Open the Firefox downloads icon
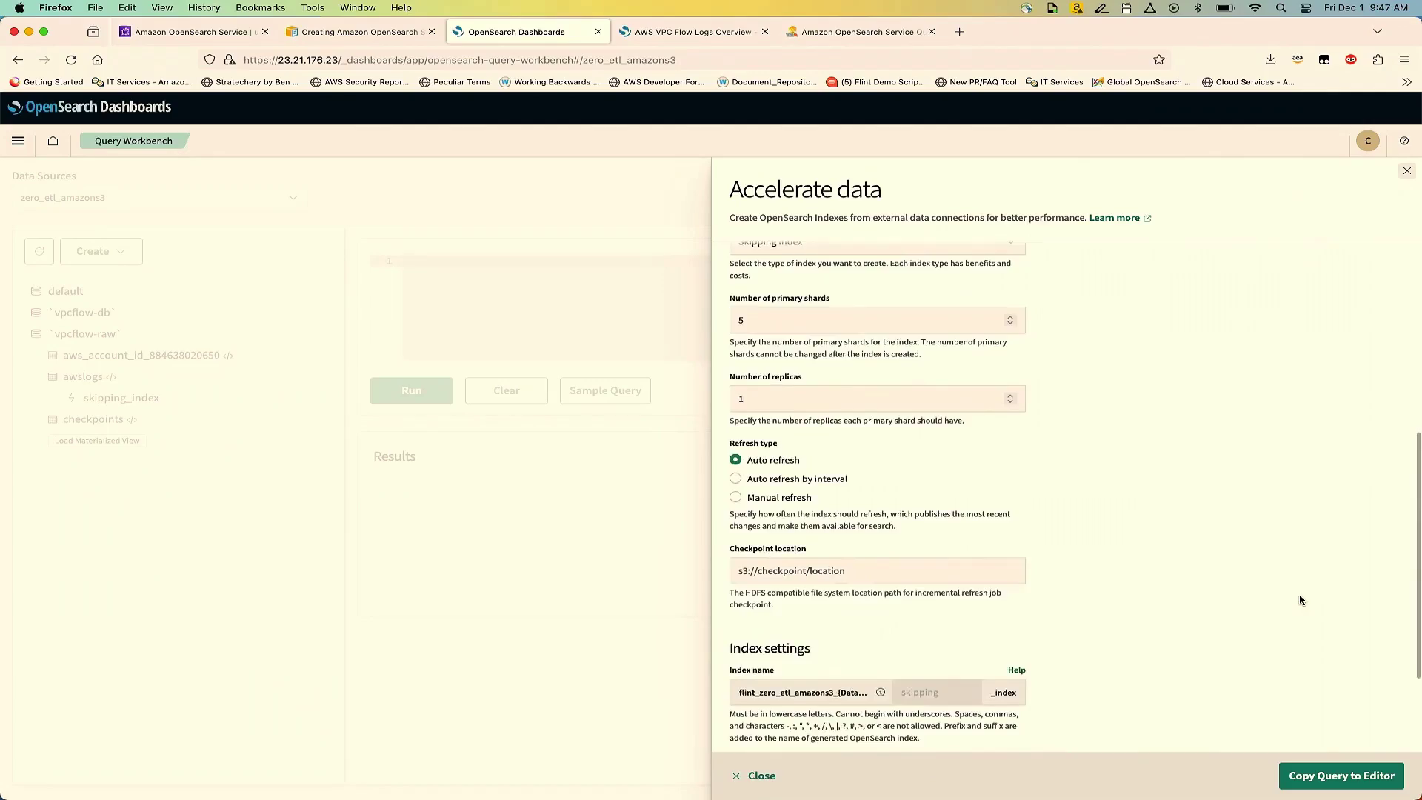The image size is (1422, 800). click(x=1270, y=60)
